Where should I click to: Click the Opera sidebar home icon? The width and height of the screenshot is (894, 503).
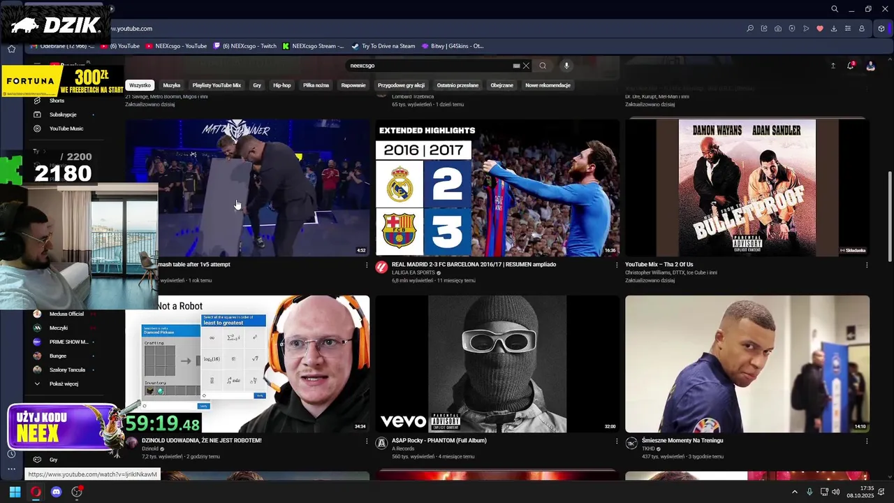pyautogui.click(x=11, y=49)
